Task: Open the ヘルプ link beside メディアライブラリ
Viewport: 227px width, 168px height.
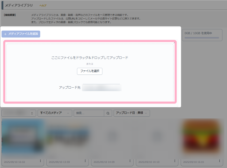Action: [x=43, y=5]
